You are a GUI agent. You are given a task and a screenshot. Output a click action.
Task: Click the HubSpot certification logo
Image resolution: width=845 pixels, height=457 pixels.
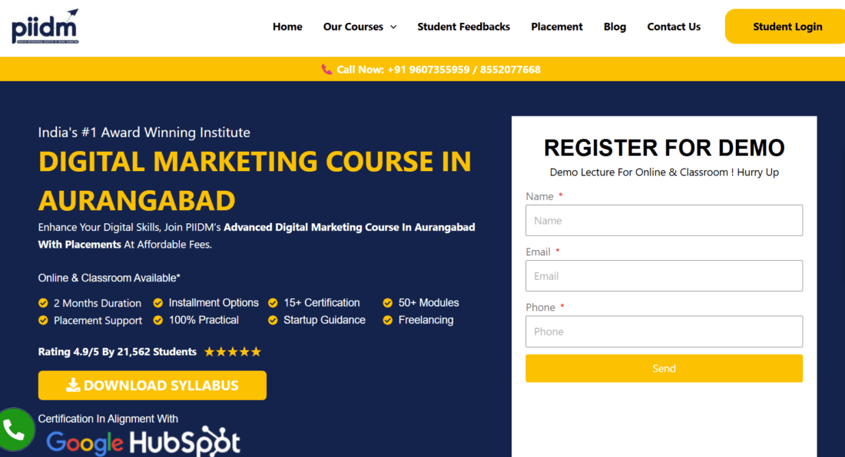(184, 442)
